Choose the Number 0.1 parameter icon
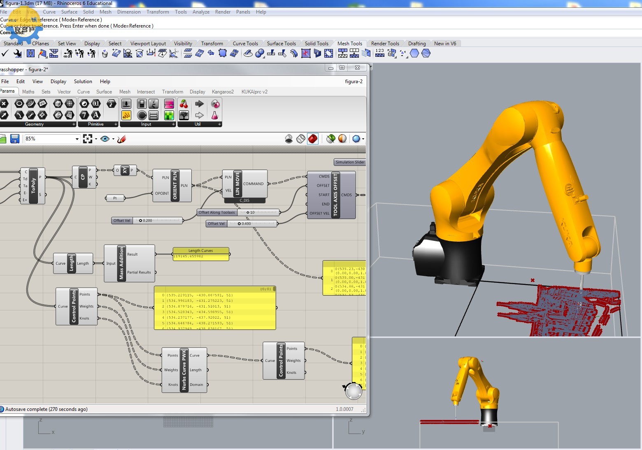 coord(96,104)
